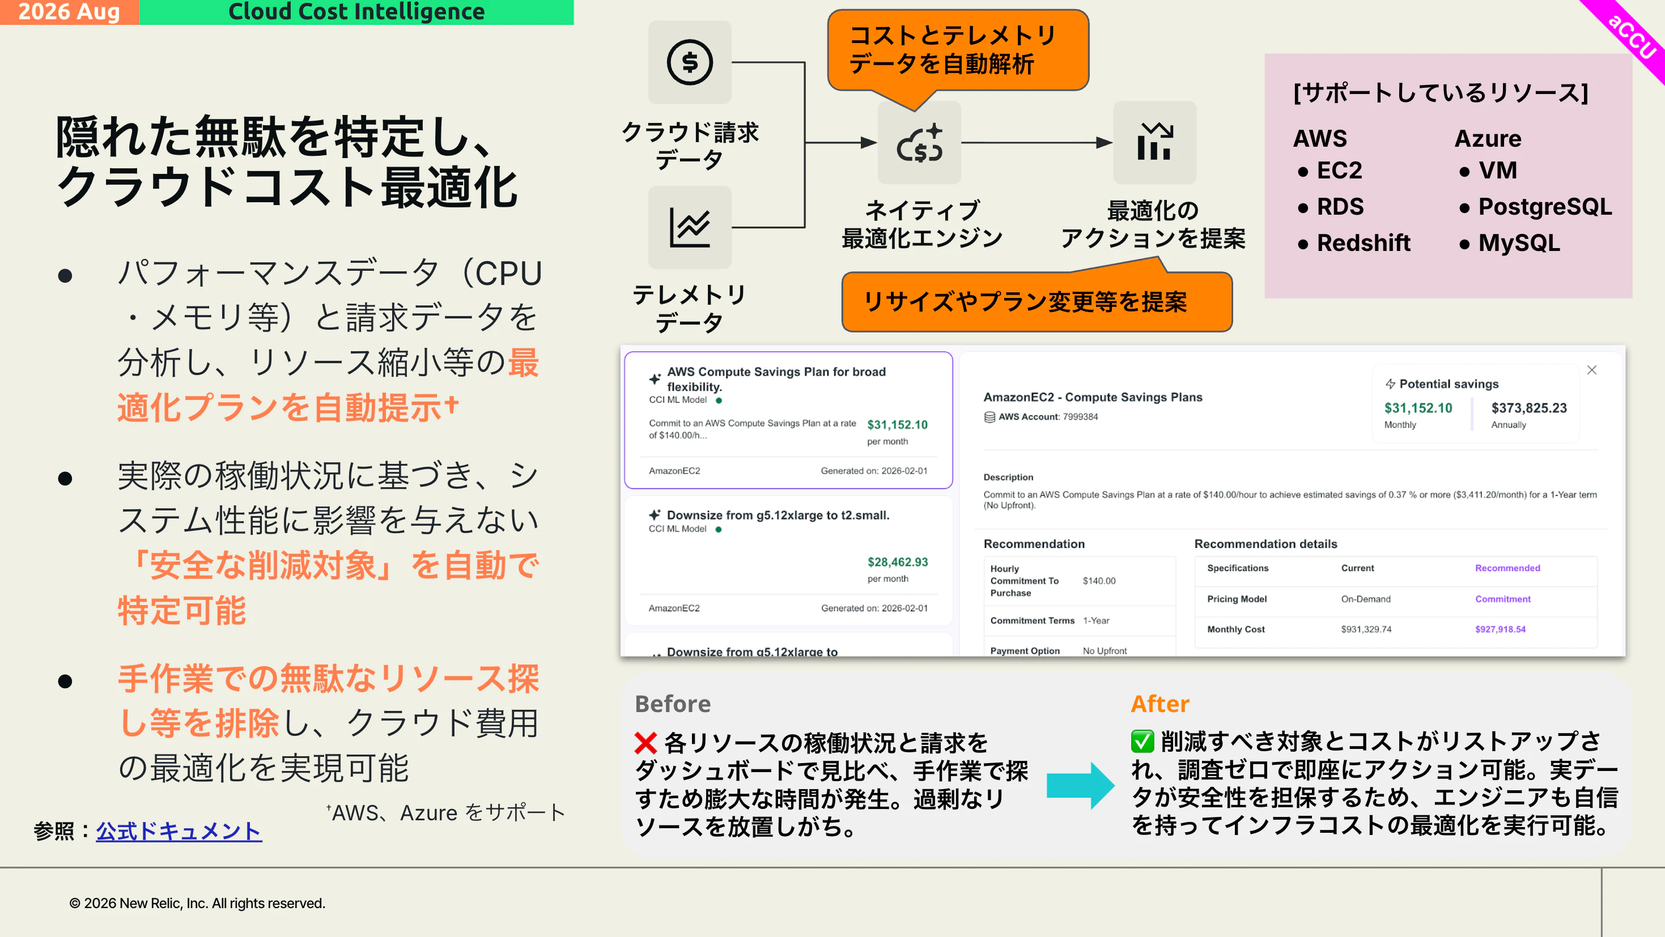Viewport: 1665px width, 937px height.
Task: Click the optimization action bar chart icon
Action: click(1154, 143)
